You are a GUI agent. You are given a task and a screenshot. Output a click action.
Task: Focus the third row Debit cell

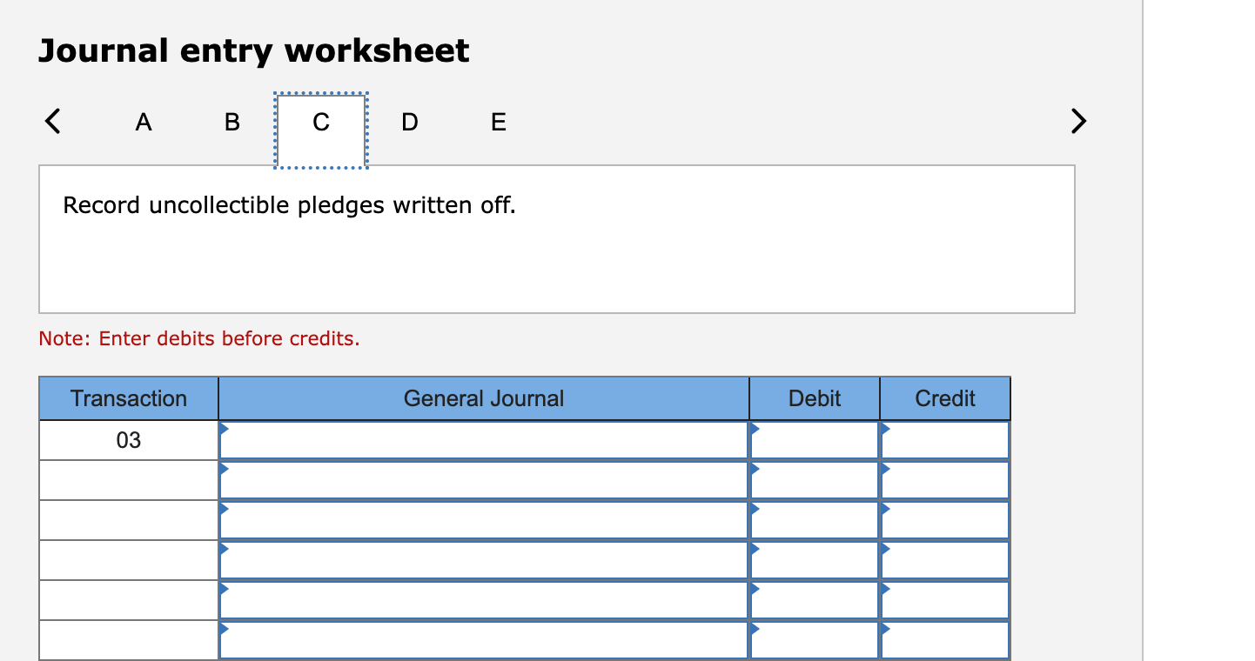815,520
